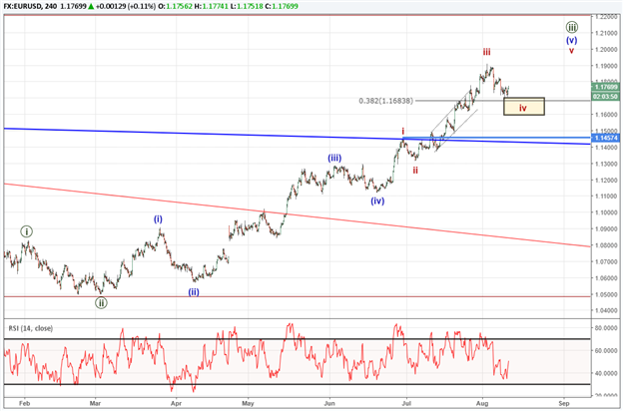Click the 0.382(1.16838) Fibonacci label
The image size is (623, 411).
tap(385, 101)
